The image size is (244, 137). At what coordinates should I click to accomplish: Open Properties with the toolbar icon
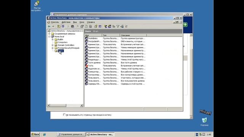[x=82, y=26]
